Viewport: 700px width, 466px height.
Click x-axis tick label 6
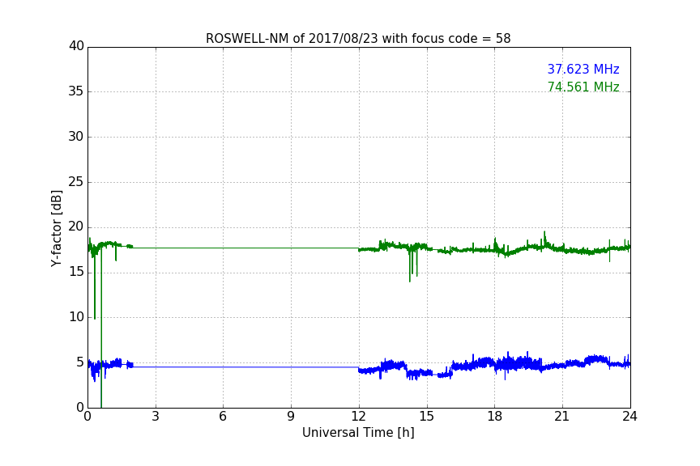pos(224,417)
